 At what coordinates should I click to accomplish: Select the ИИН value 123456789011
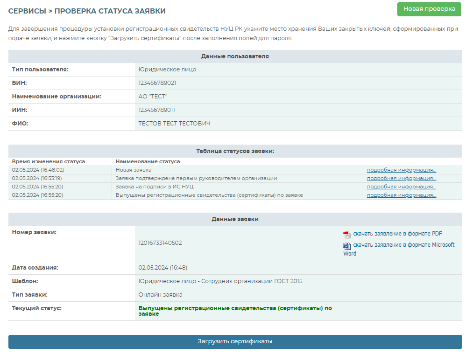(156, 110)
